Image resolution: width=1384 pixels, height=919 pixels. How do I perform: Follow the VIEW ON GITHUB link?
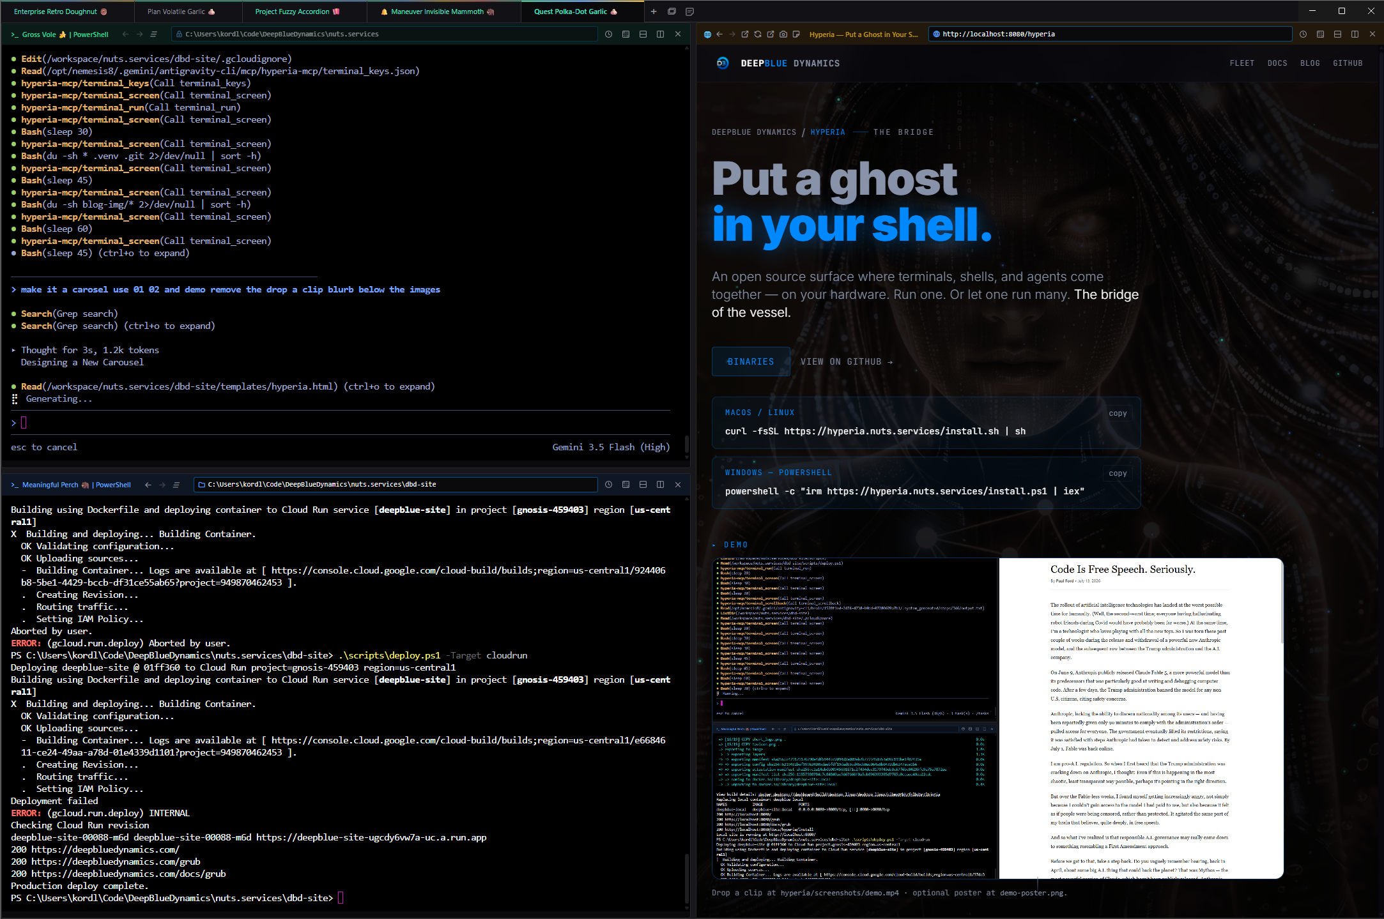pyautogui.click(x=847, y=361)
